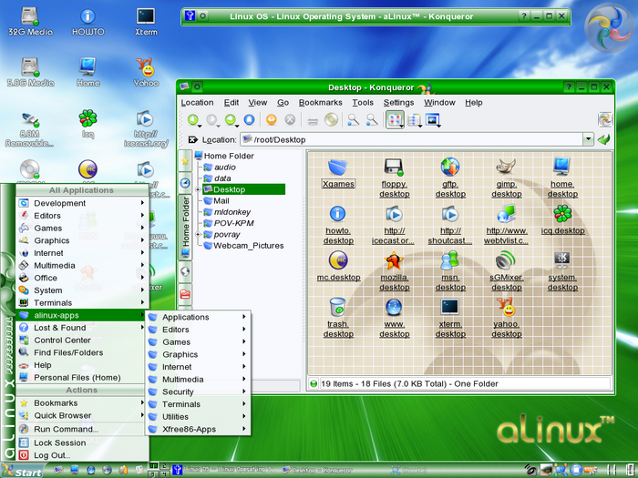Expand the Xfree86-Apps submenu
This screenshot has height=478, width=638.
[198, 429]
